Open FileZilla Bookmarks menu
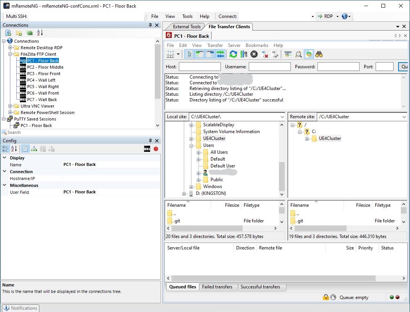Image resolution: width=410 pixels, height=312 pixels. pyautogui.click(x=257, y=45)
